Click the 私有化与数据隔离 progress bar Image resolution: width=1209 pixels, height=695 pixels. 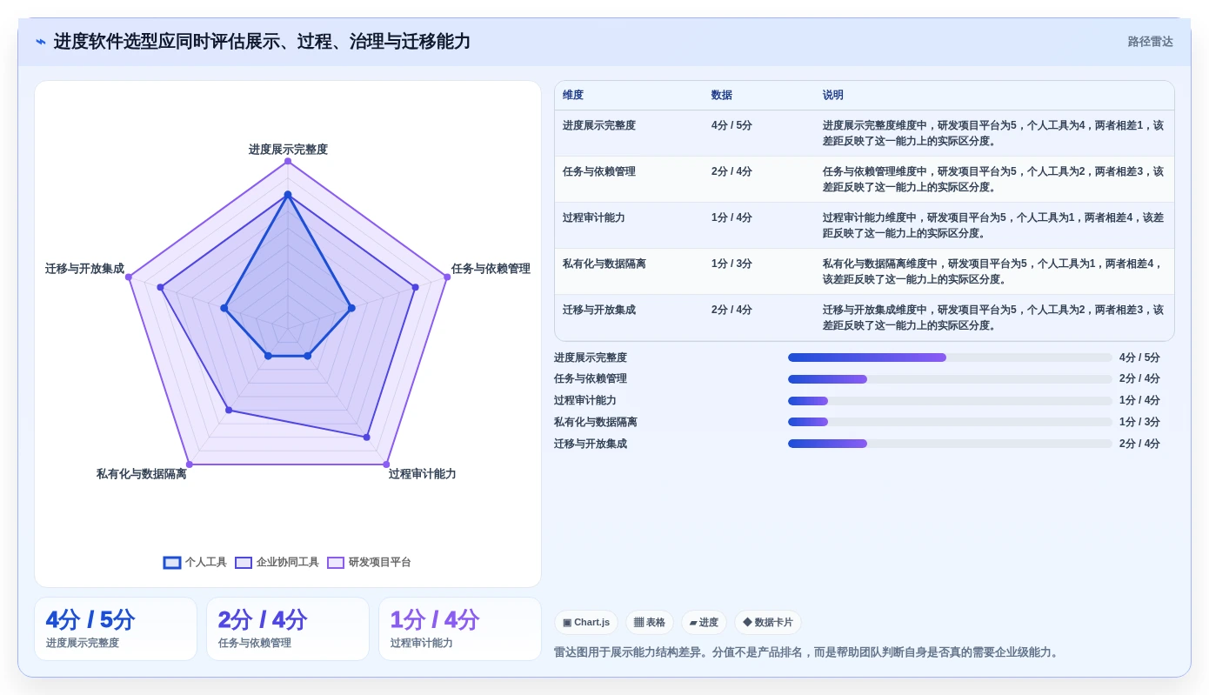[x=950, y=422]
